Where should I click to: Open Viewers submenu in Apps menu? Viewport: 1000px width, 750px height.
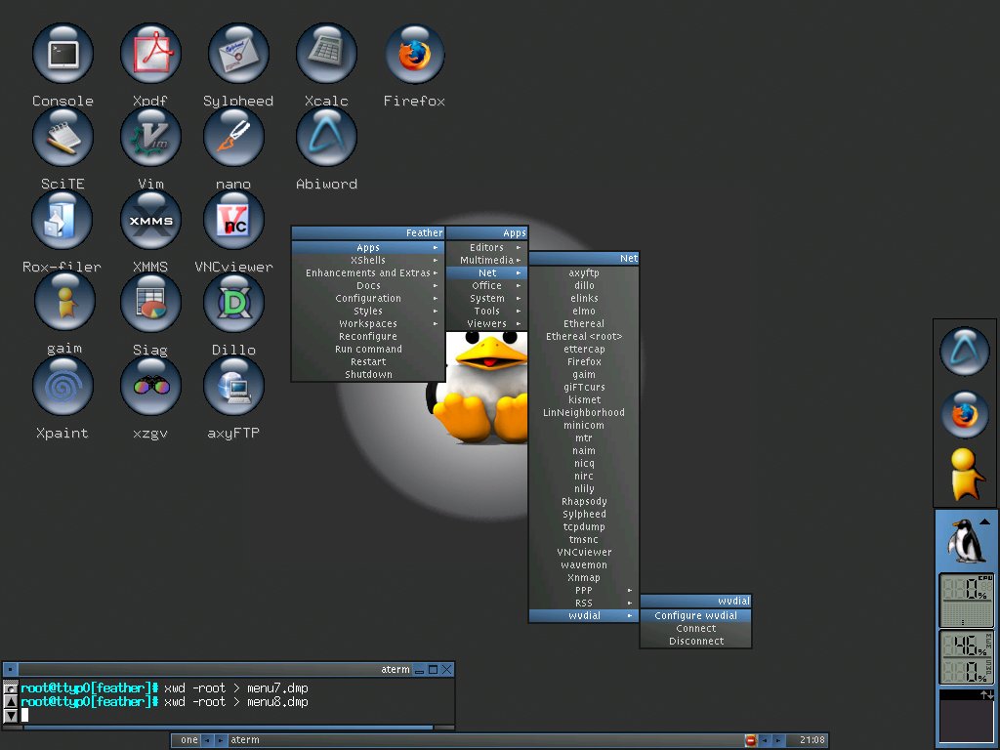coord(486,324)
